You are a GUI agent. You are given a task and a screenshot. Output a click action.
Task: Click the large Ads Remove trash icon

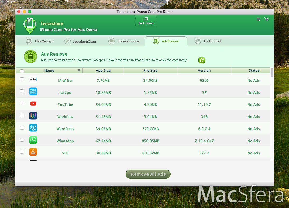click(30, 56)
